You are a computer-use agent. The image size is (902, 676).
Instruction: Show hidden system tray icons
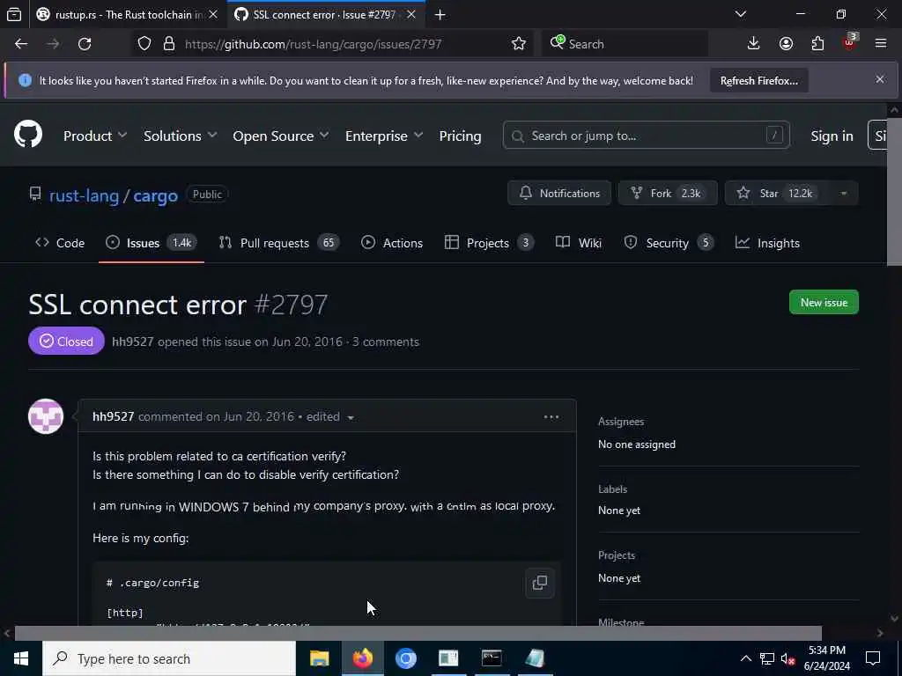pyautogui.click(x=745, y=658)
